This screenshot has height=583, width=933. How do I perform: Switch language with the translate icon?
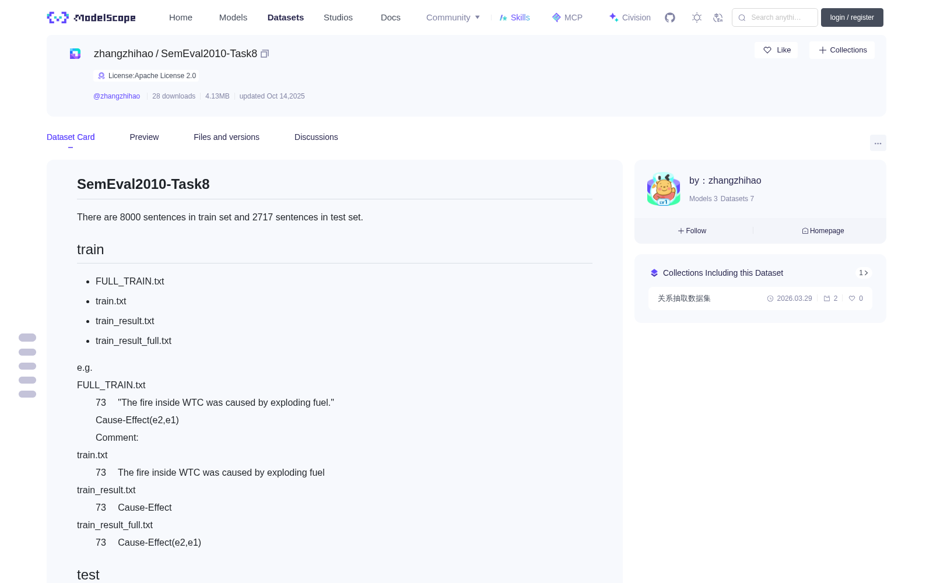coord(718,17)
